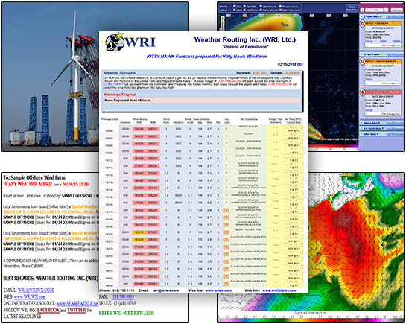Click the Start Loop button
Image resolution: width=406 pixels, height=324 pixels.
[396, 10]
